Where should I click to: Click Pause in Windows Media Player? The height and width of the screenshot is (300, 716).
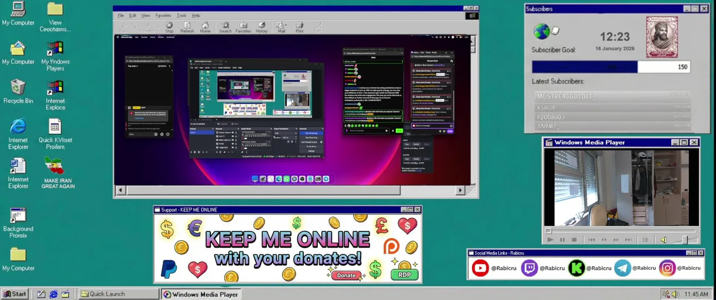coord(562,240)
